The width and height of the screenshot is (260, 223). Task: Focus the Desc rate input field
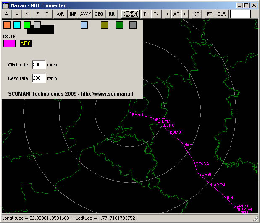38,78
